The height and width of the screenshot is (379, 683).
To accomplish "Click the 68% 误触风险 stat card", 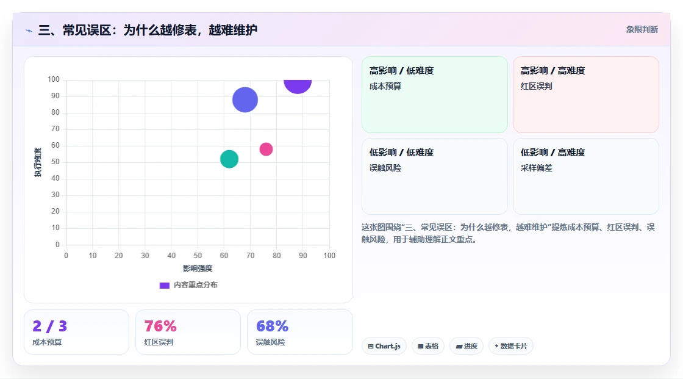I will click(x=299, y=332).
